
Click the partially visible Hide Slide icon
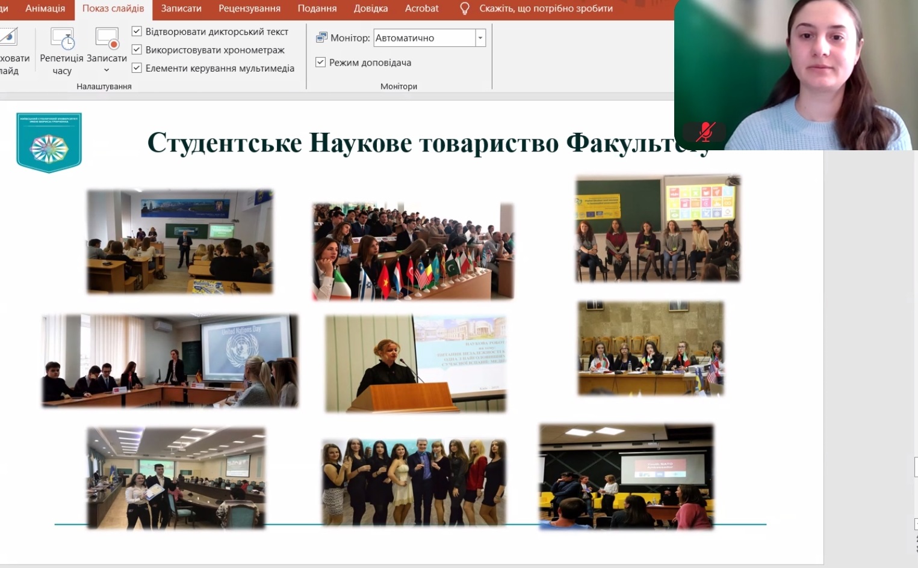click(8, 37)
